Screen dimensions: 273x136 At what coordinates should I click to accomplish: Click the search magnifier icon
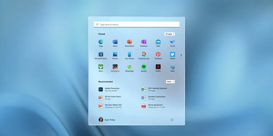tap(97, 24)
